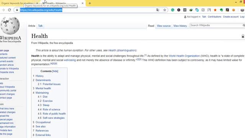The width and height of the screenshot is (245, 138).
Task: Jump to External links section
Action: point(43,135)
